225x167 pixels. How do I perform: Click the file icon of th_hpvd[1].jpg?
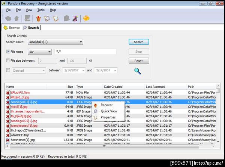[x=8, y=116]
